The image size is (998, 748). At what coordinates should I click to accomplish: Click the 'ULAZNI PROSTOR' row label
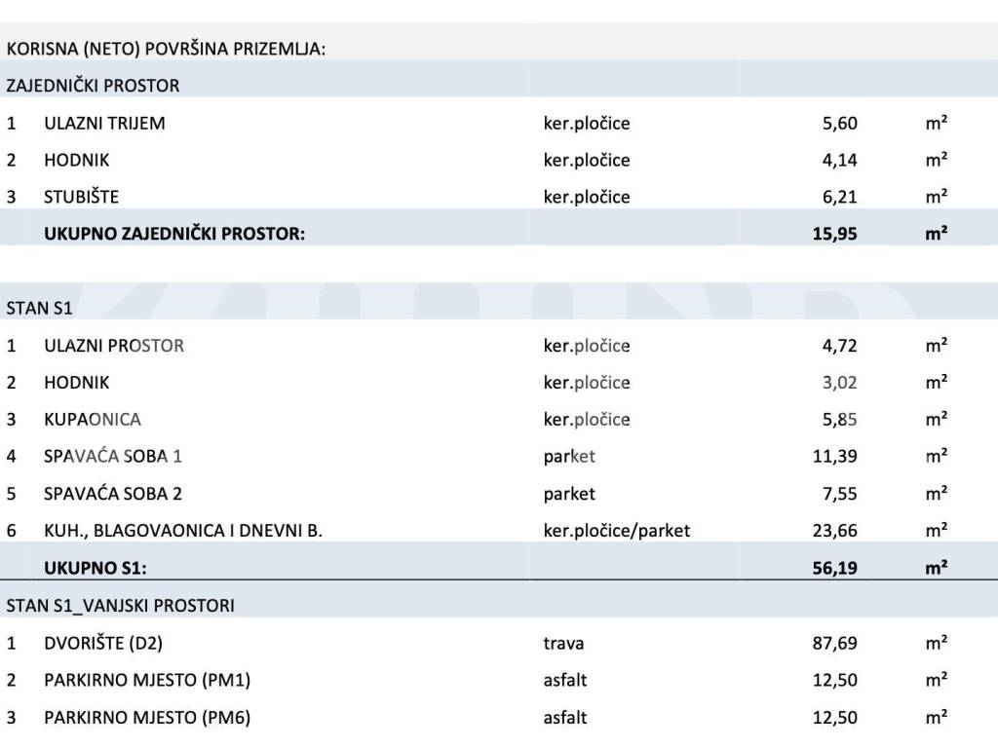pos(113,346)
